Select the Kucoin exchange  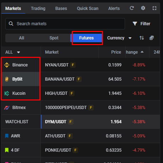(x=21, y=93)
